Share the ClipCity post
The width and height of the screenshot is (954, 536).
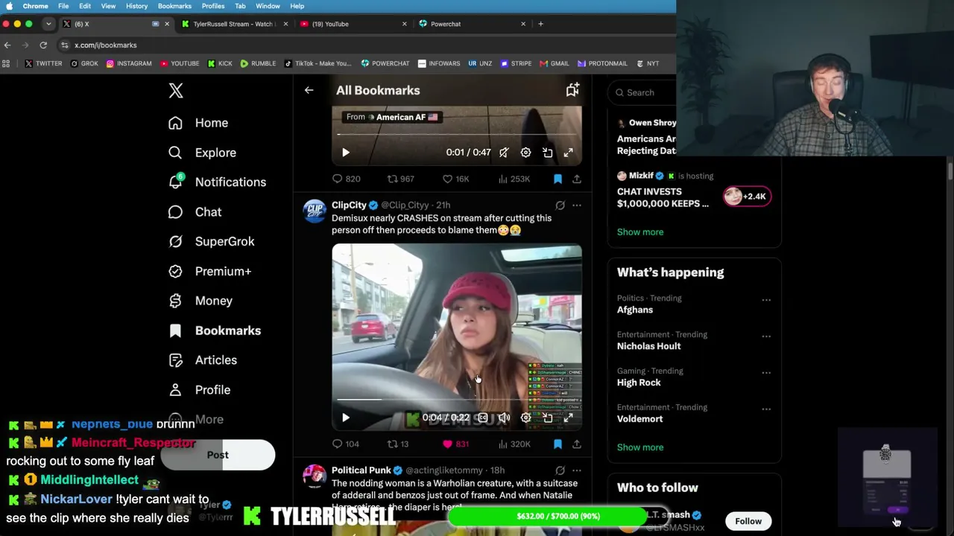pyautogui.click(x=577, y=444)
